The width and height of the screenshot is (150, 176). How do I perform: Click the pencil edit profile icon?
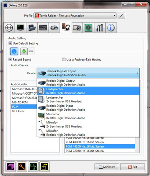(x=121, y=15)
